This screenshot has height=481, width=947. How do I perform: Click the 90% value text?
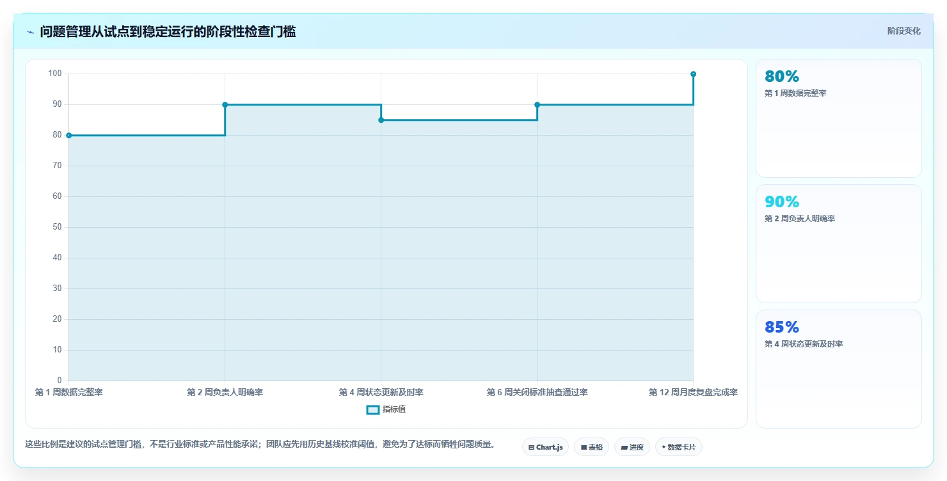[x=782, y=202]
